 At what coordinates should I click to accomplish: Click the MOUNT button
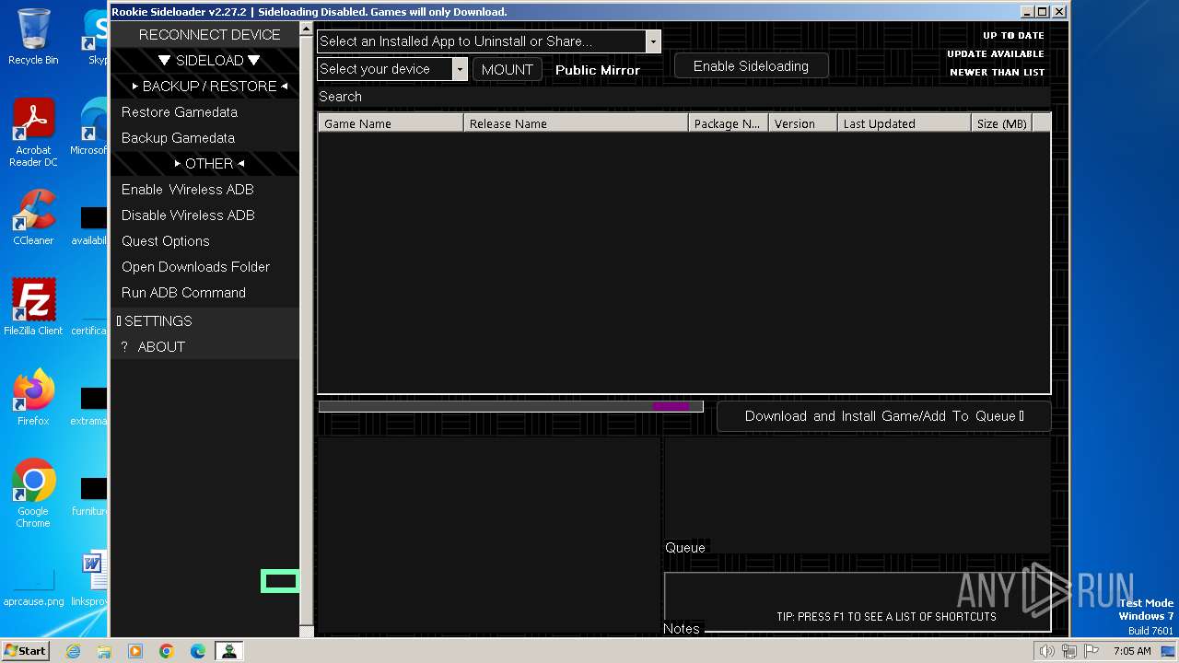pos(508,70)
